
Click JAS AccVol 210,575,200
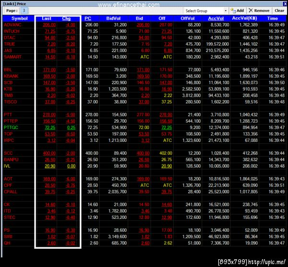217,51
